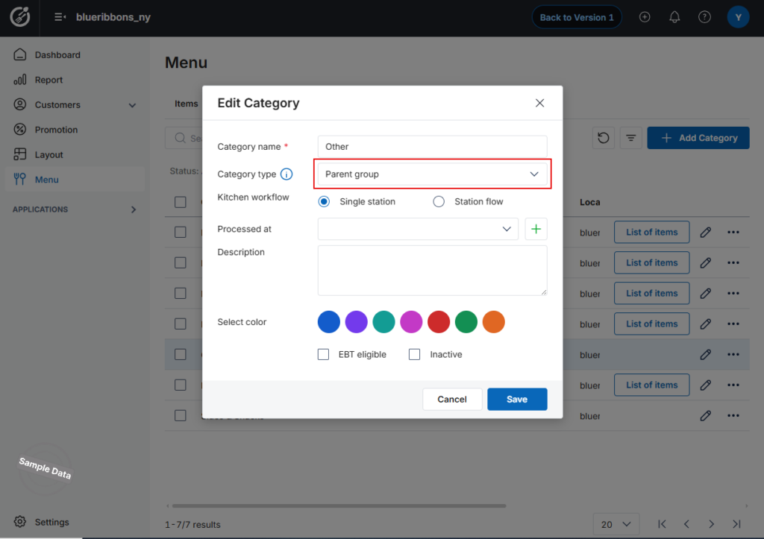The image size is (764, 539).
Task: Tick the checkbox of the highlighted table row
Action: tap(181, 354)
